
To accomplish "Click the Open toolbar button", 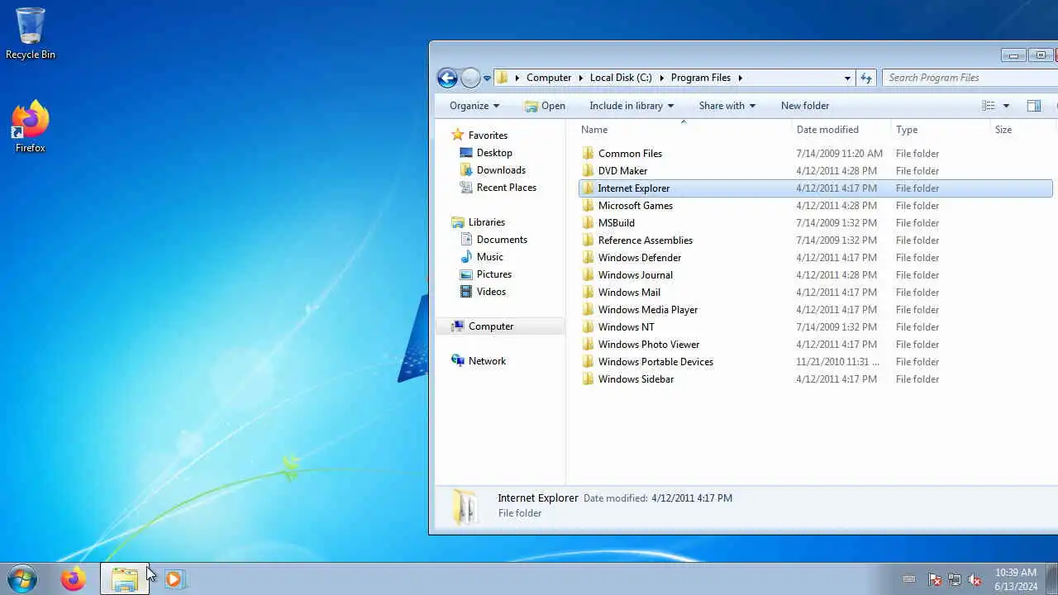I will coord(545,106).
